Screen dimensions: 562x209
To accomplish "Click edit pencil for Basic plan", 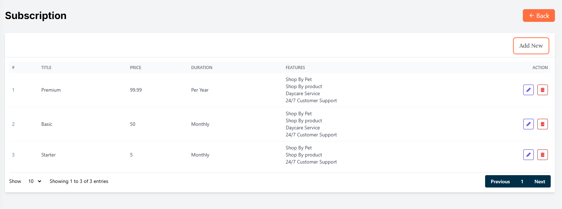I will pyautogui.click(x=528, y=124).
